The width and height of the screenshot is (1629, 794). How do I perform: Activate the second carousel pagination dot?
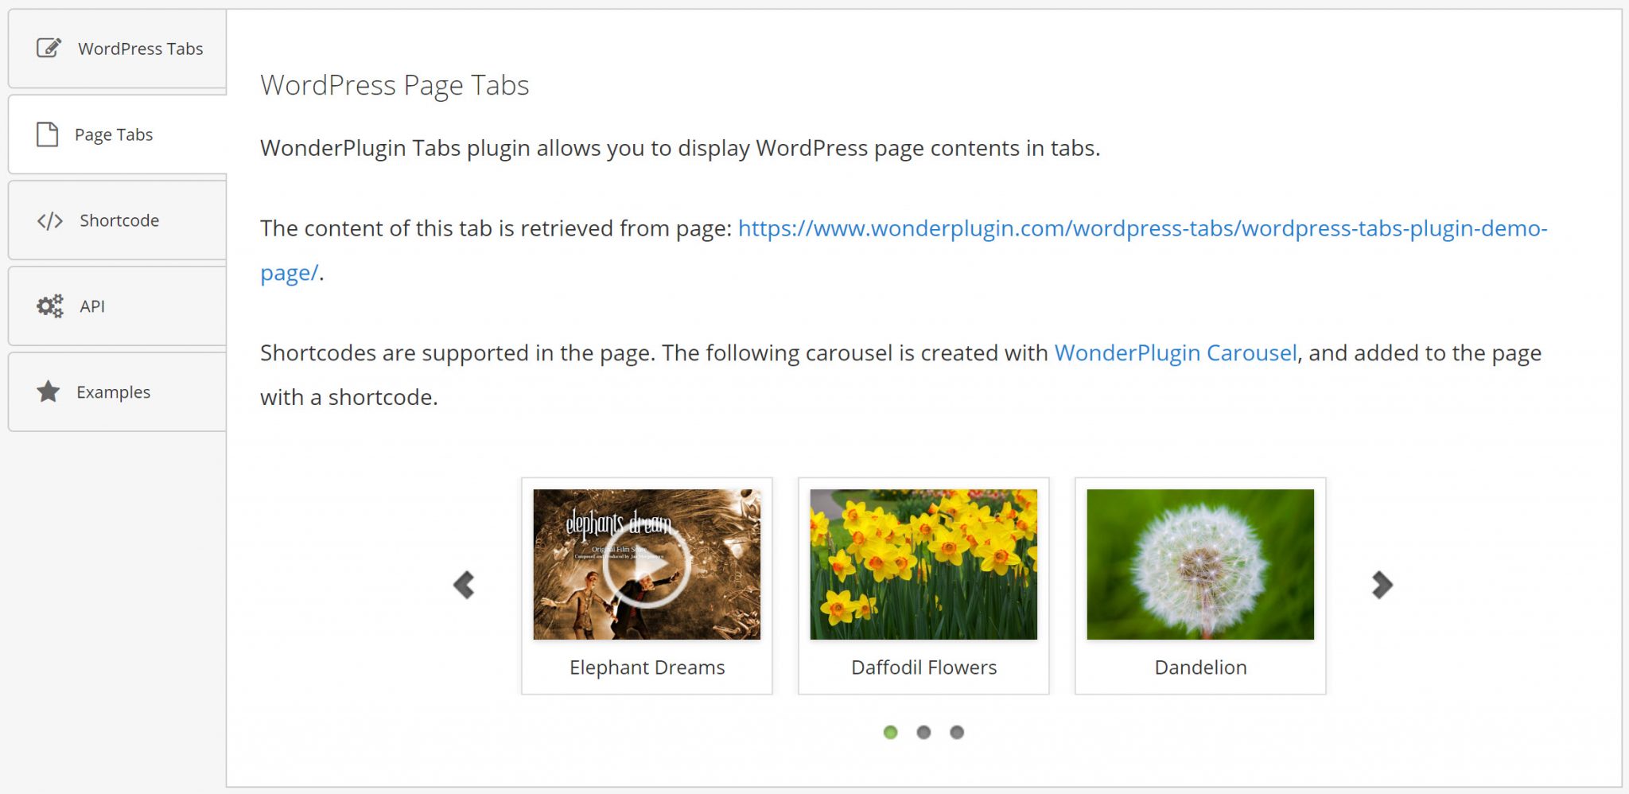coord(924,732)
